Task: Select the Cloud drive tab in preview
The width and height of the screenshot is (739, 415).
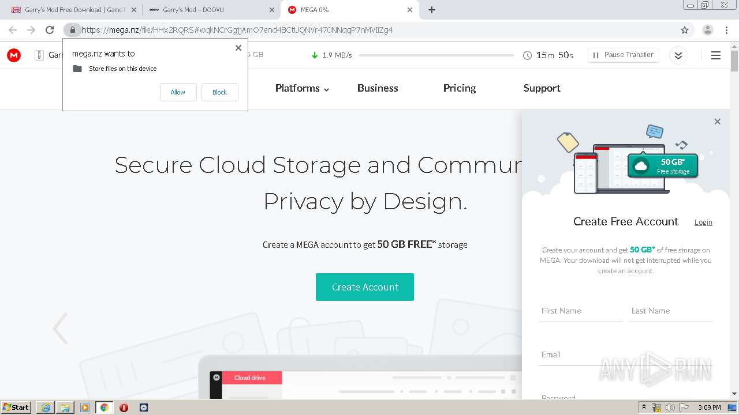Action: point(250,378)
